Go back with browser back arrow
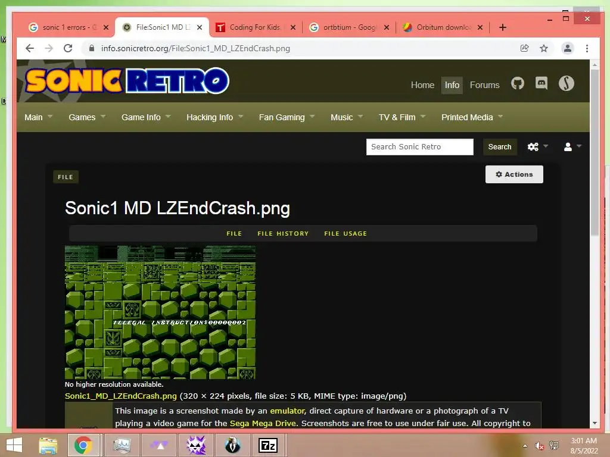 pyautogui.click(x=30, y=48)
